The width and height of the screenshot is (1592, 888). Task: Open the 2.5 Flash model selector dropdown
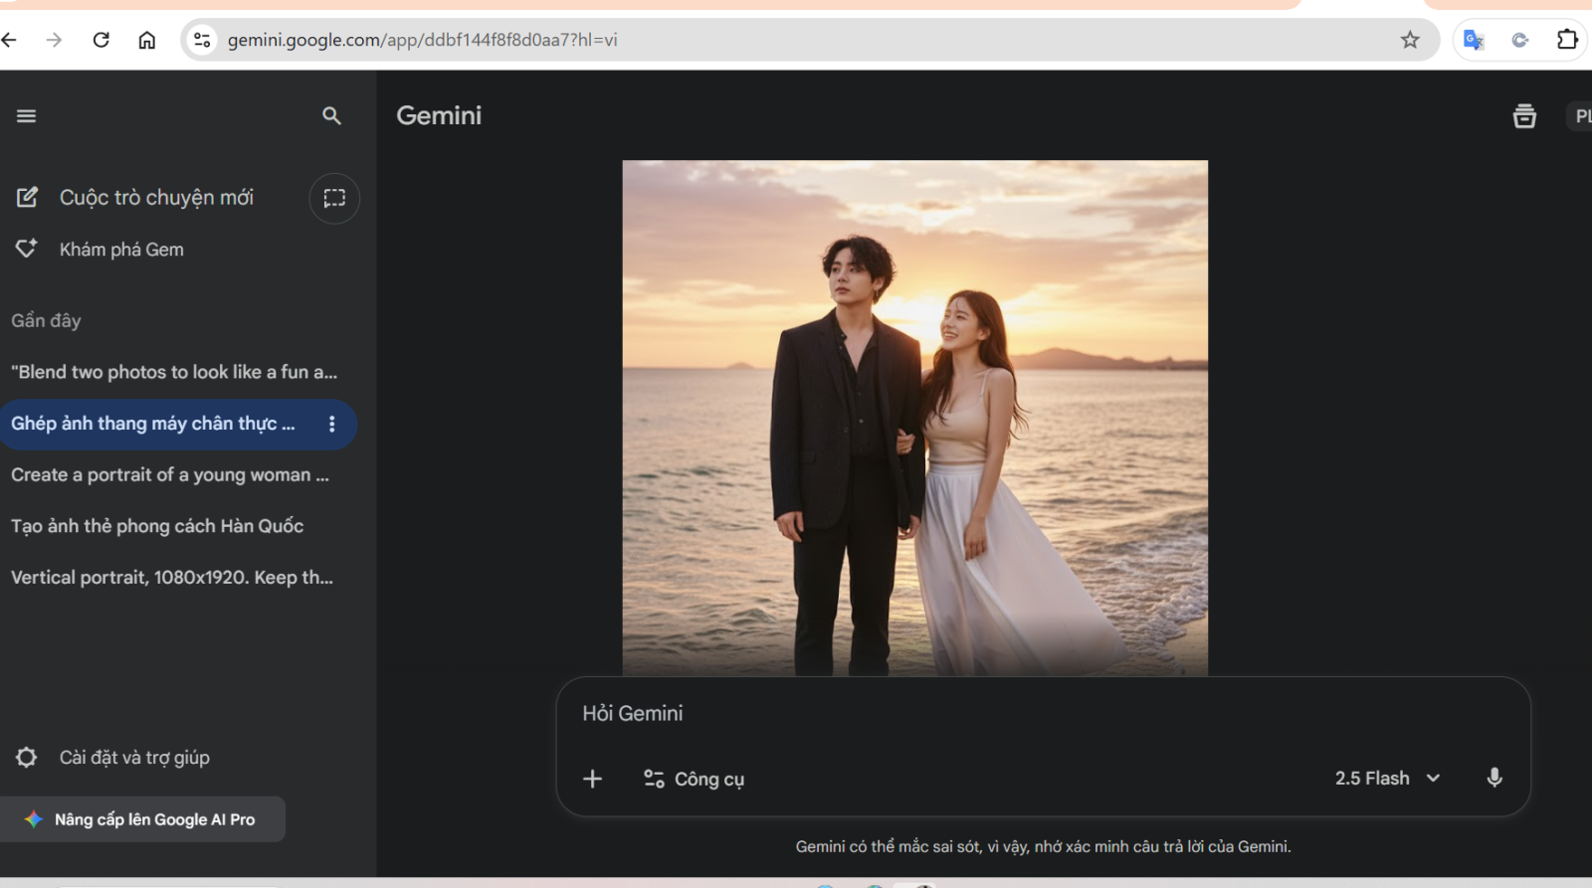[1387, 778]
